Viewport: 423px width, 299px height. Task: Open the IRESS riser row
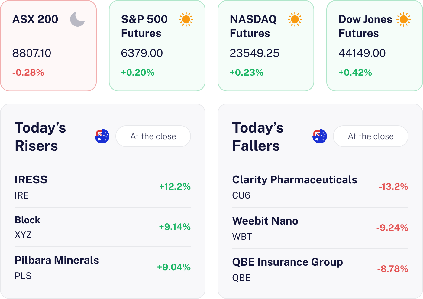click(x=103, y=187)
